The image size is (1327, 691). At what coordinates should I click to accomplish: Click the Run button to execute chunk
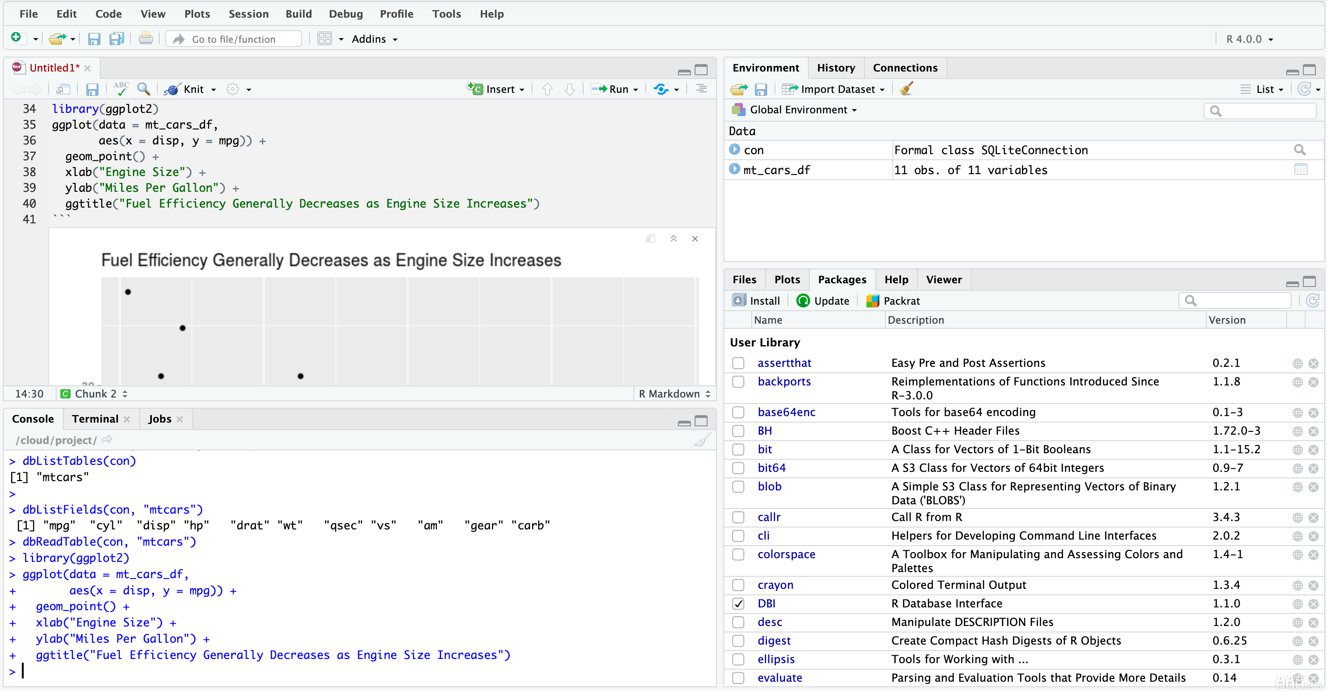pos(614,88)
